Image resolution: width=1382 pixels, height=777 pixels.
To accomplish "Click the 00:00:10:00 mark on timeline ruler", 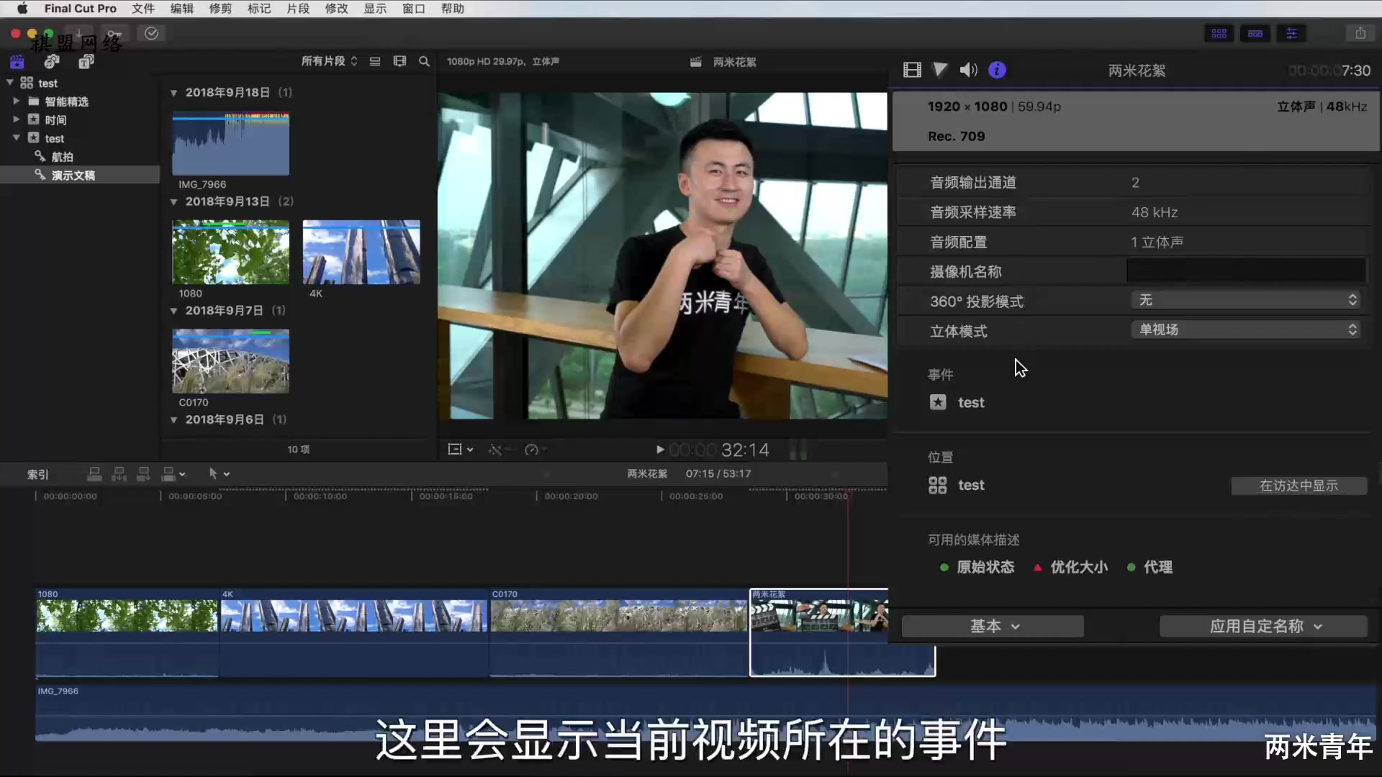I will pyautogui.click(x=320, y=496).
